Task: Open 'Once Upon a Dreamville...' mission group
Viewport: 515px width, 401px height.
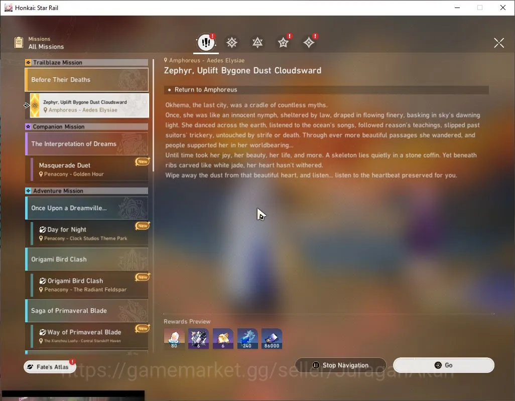Action: (x=87, y=208)
